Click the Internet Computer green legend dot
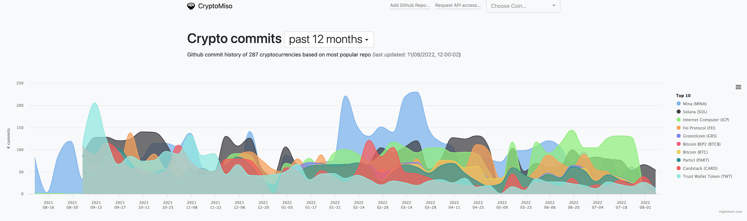The width and height of the screenshot is (747, 221). (x=679, y=120)
